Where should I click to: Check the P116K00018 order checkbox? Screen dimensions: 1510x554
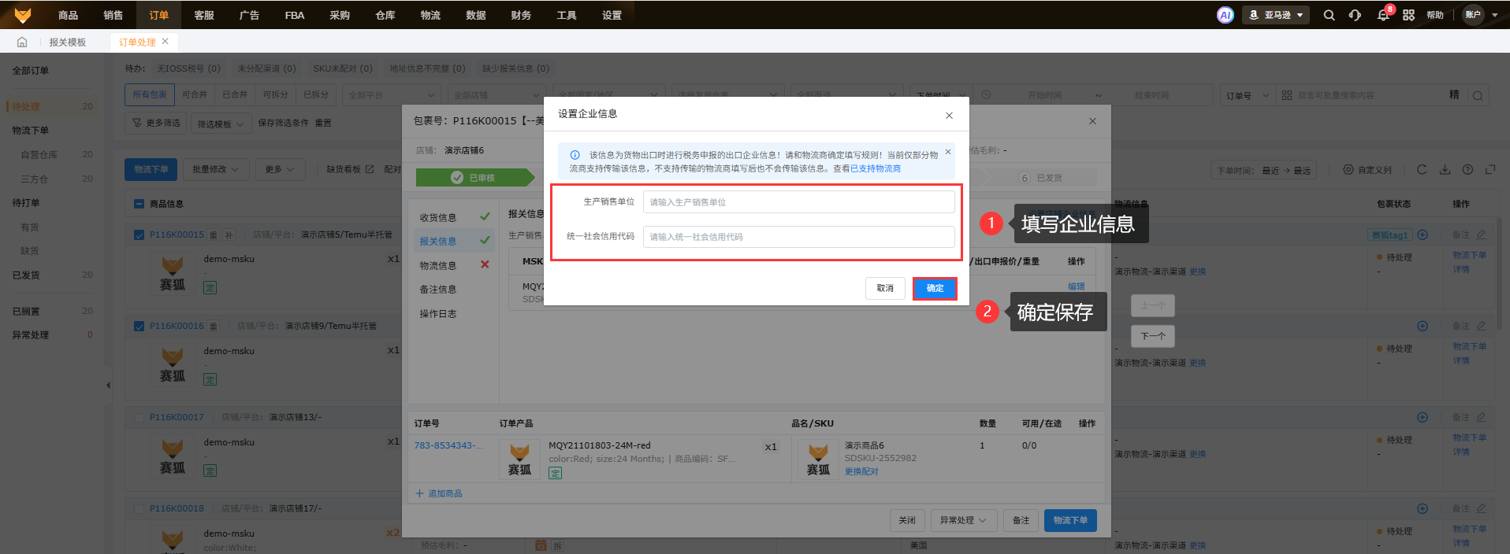[139, 508]
